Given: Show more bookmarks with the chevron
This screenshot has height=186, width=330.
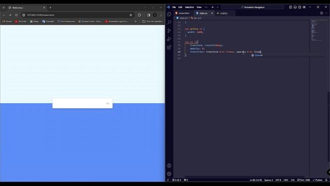Looking at the screenshot, I should coord(136,21).
